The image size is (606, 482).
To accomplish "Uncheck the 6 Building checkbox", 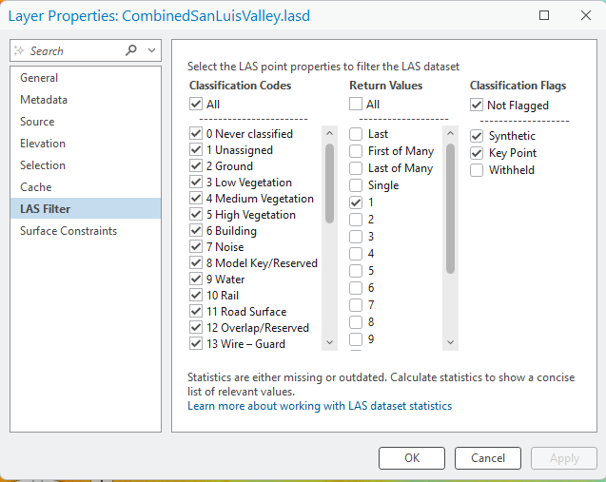I will point(196,231).
